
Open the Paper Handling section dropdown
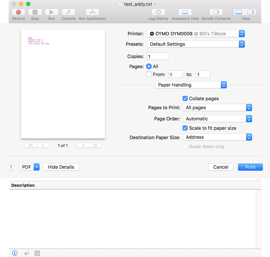191,85
